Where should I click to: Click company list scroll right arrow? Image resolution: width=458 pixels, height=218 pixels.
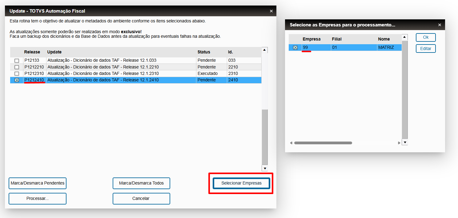399,143
